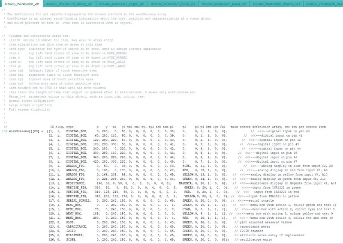
Task: Select the Arduino_Workbench_Digital_v01 tab
Action: pyautogui.click(x=122, y=4)
